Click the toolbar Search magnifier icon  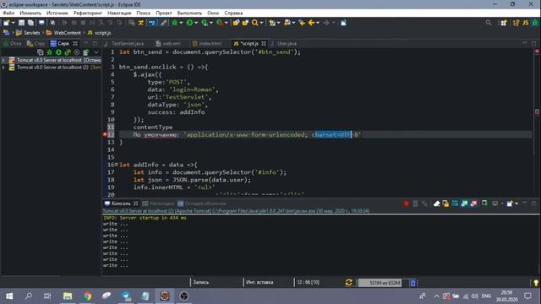tap(255, 23)
